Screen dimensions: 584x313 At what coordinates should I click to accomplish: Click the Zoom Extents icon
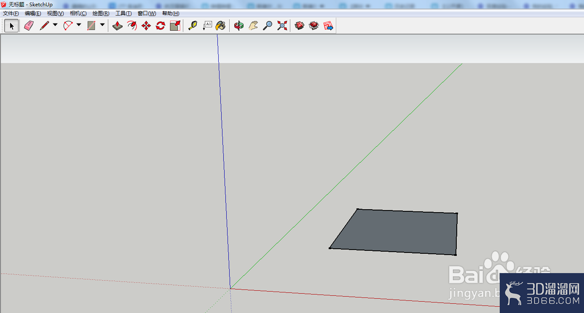[282, 26]
